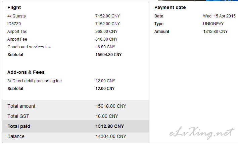Select the Balance 14304.00 CNY value

pos(111,136)
